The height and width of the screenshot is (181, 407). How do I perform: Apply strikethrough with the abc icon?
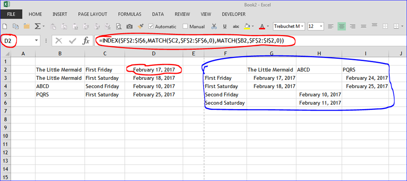pyautogui.click(x=236, y=26)
